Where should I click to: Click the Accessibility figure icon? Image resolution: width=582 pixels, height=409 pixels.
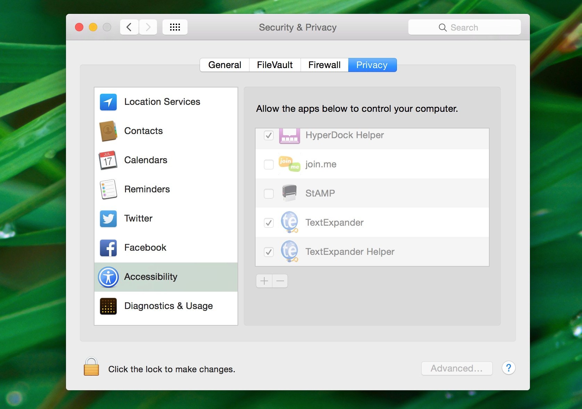[108, 277]
